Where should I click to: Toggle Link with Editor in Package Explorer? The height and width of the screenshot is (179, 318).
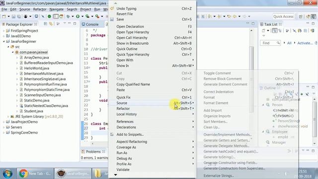[x=51, y=24]
